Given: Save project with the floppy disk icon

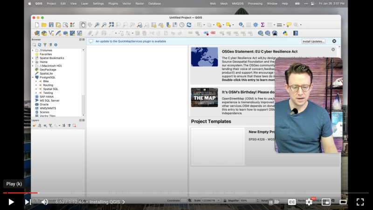Looking at the screenshot, I should click(x=51, y=25).
